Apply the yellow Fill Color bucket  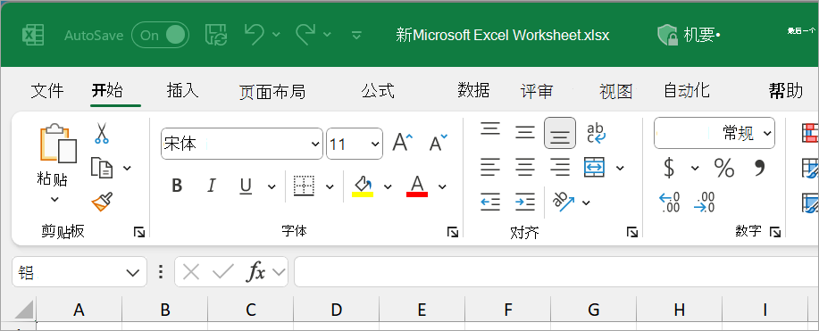point(363,186)
